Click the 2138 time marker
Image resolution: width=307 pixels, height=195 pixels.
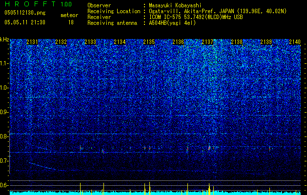coord(237,42)
